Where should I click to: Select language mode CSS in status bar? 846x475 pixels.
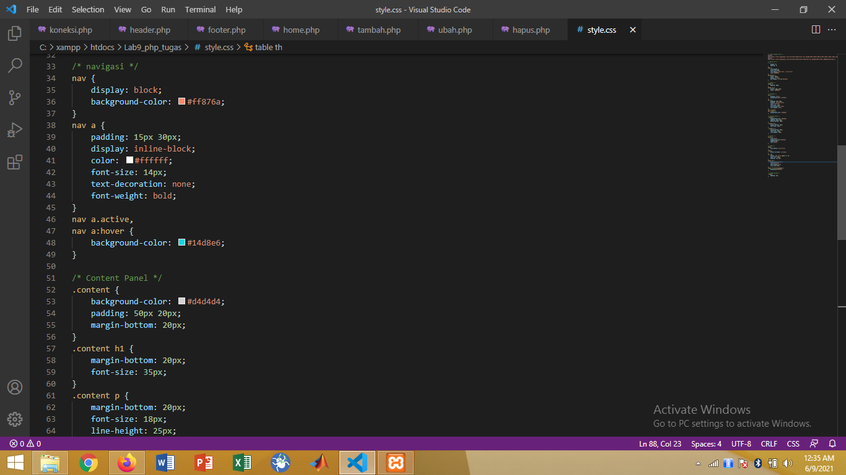(x=793, y=443)
